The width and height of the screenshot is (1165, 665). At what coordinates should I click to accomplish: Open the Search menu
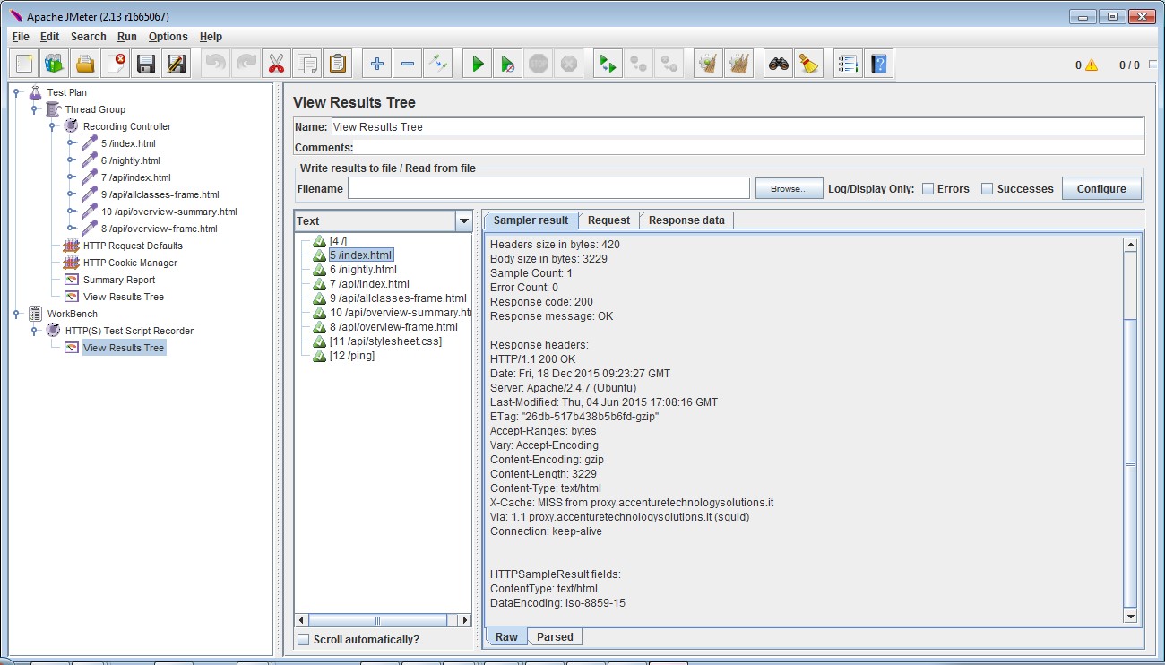89,37
